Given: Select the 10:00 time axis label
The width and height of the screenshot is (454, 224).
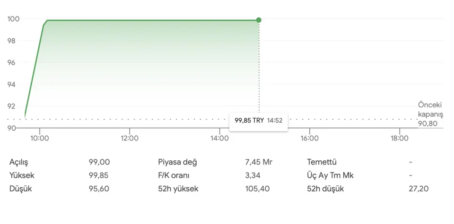Looking at the screenshot, I should tap(40, 138).
